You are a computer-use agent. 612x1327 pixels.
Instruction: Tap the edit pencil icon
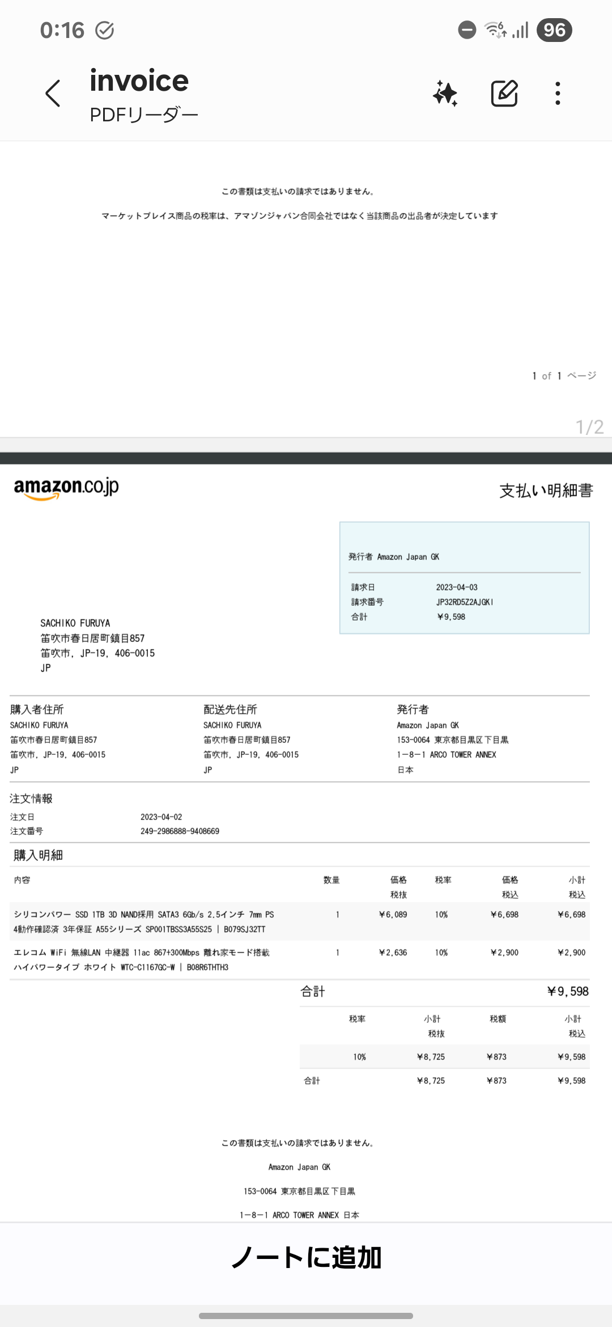(x=504, y=94)
